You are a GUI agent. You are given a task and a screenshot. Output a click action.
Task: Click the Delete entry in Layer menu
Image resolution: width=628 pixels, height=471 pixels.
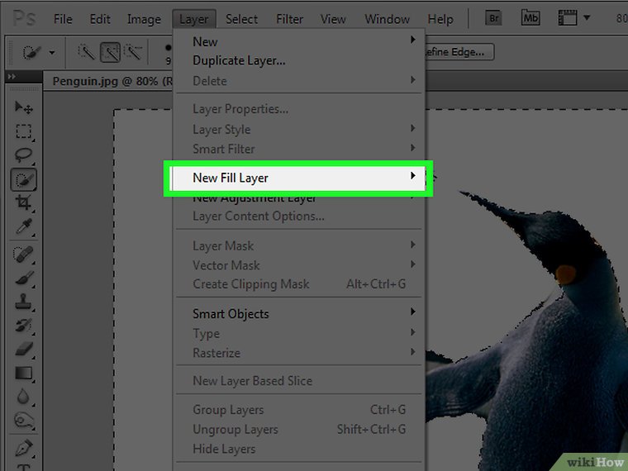[299, 80]
